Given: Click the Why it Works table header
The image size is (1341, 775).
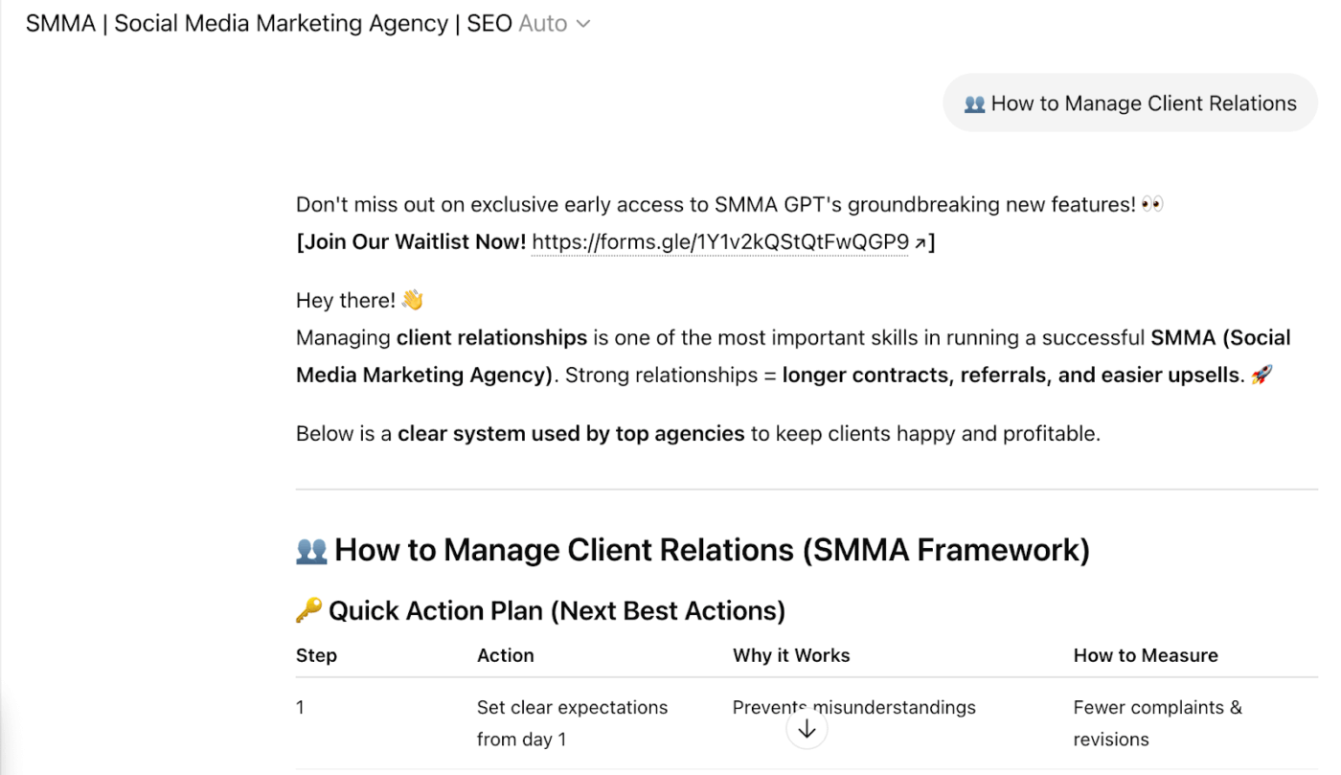Looking at the screenshot, I should pyautogui.click(x=791, y=655).
